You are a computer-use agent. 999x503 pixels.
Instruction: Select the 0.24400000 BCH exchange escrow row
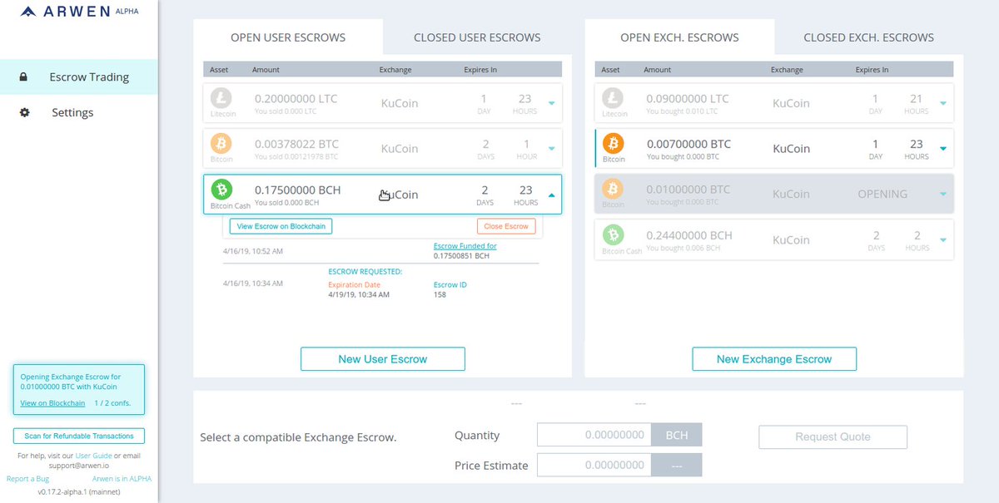click(774, 239)
